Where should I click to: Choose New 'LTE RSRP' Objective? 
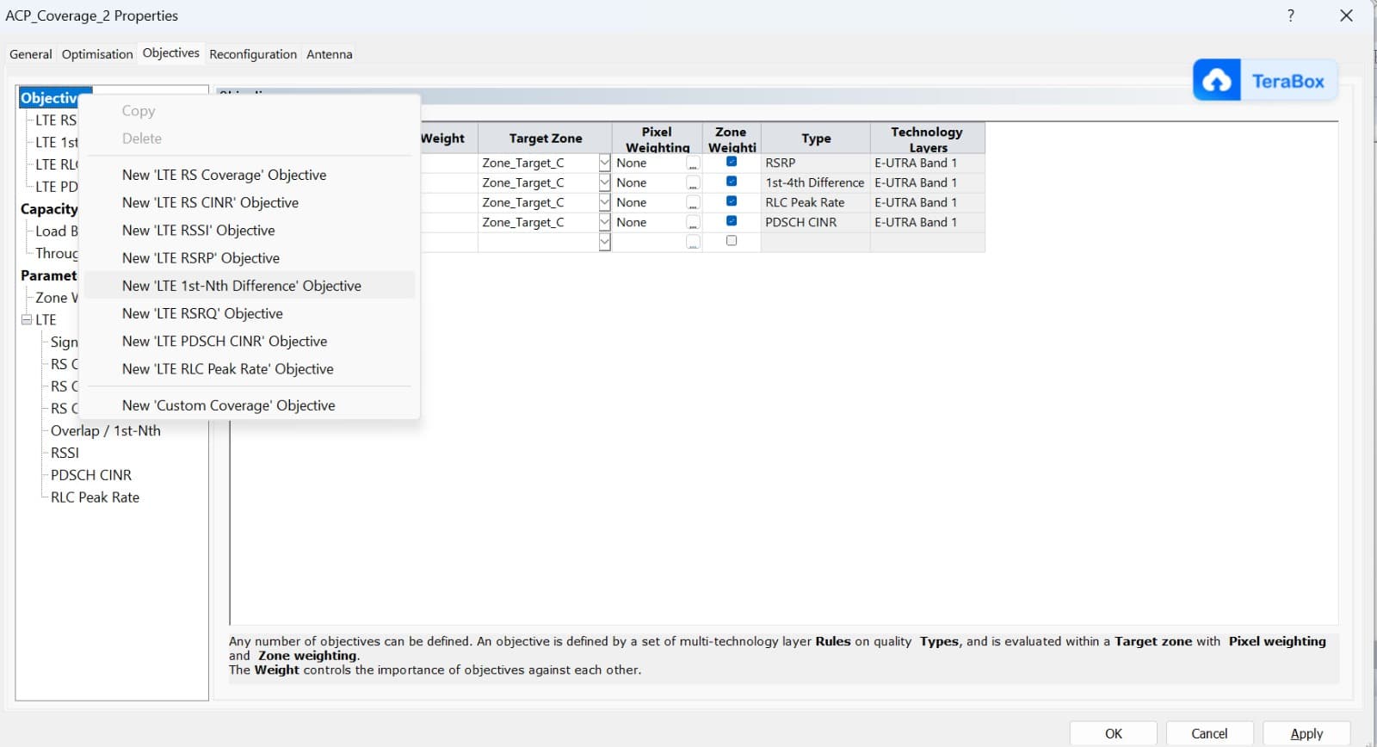tap(249, 258)
